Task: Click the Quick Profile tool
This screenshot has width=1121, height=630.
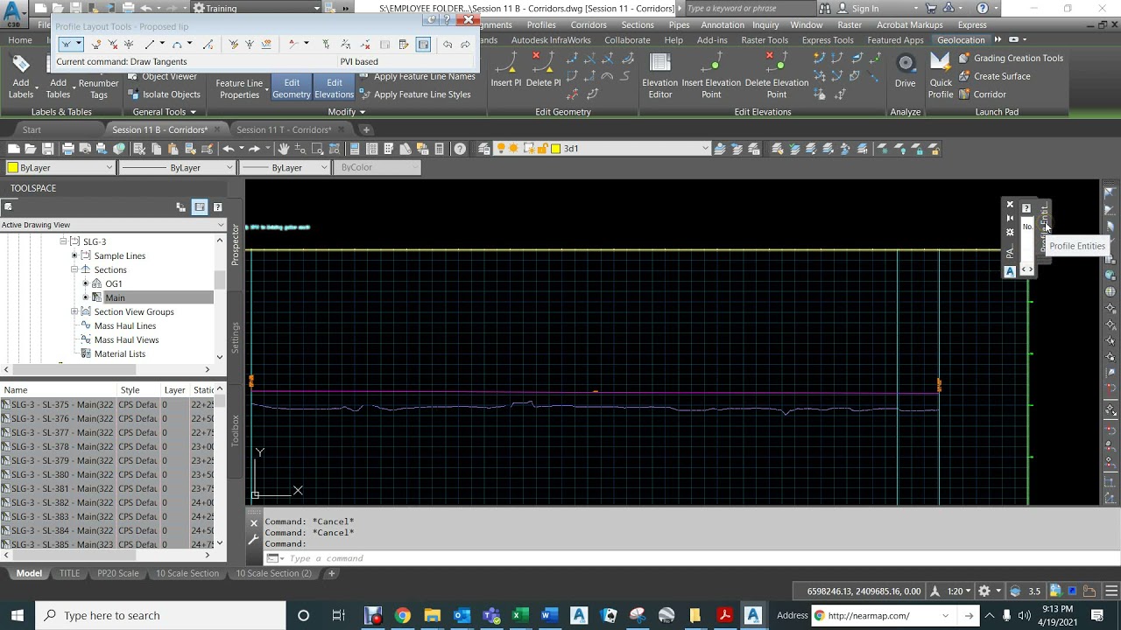Action: coord(941,76)
